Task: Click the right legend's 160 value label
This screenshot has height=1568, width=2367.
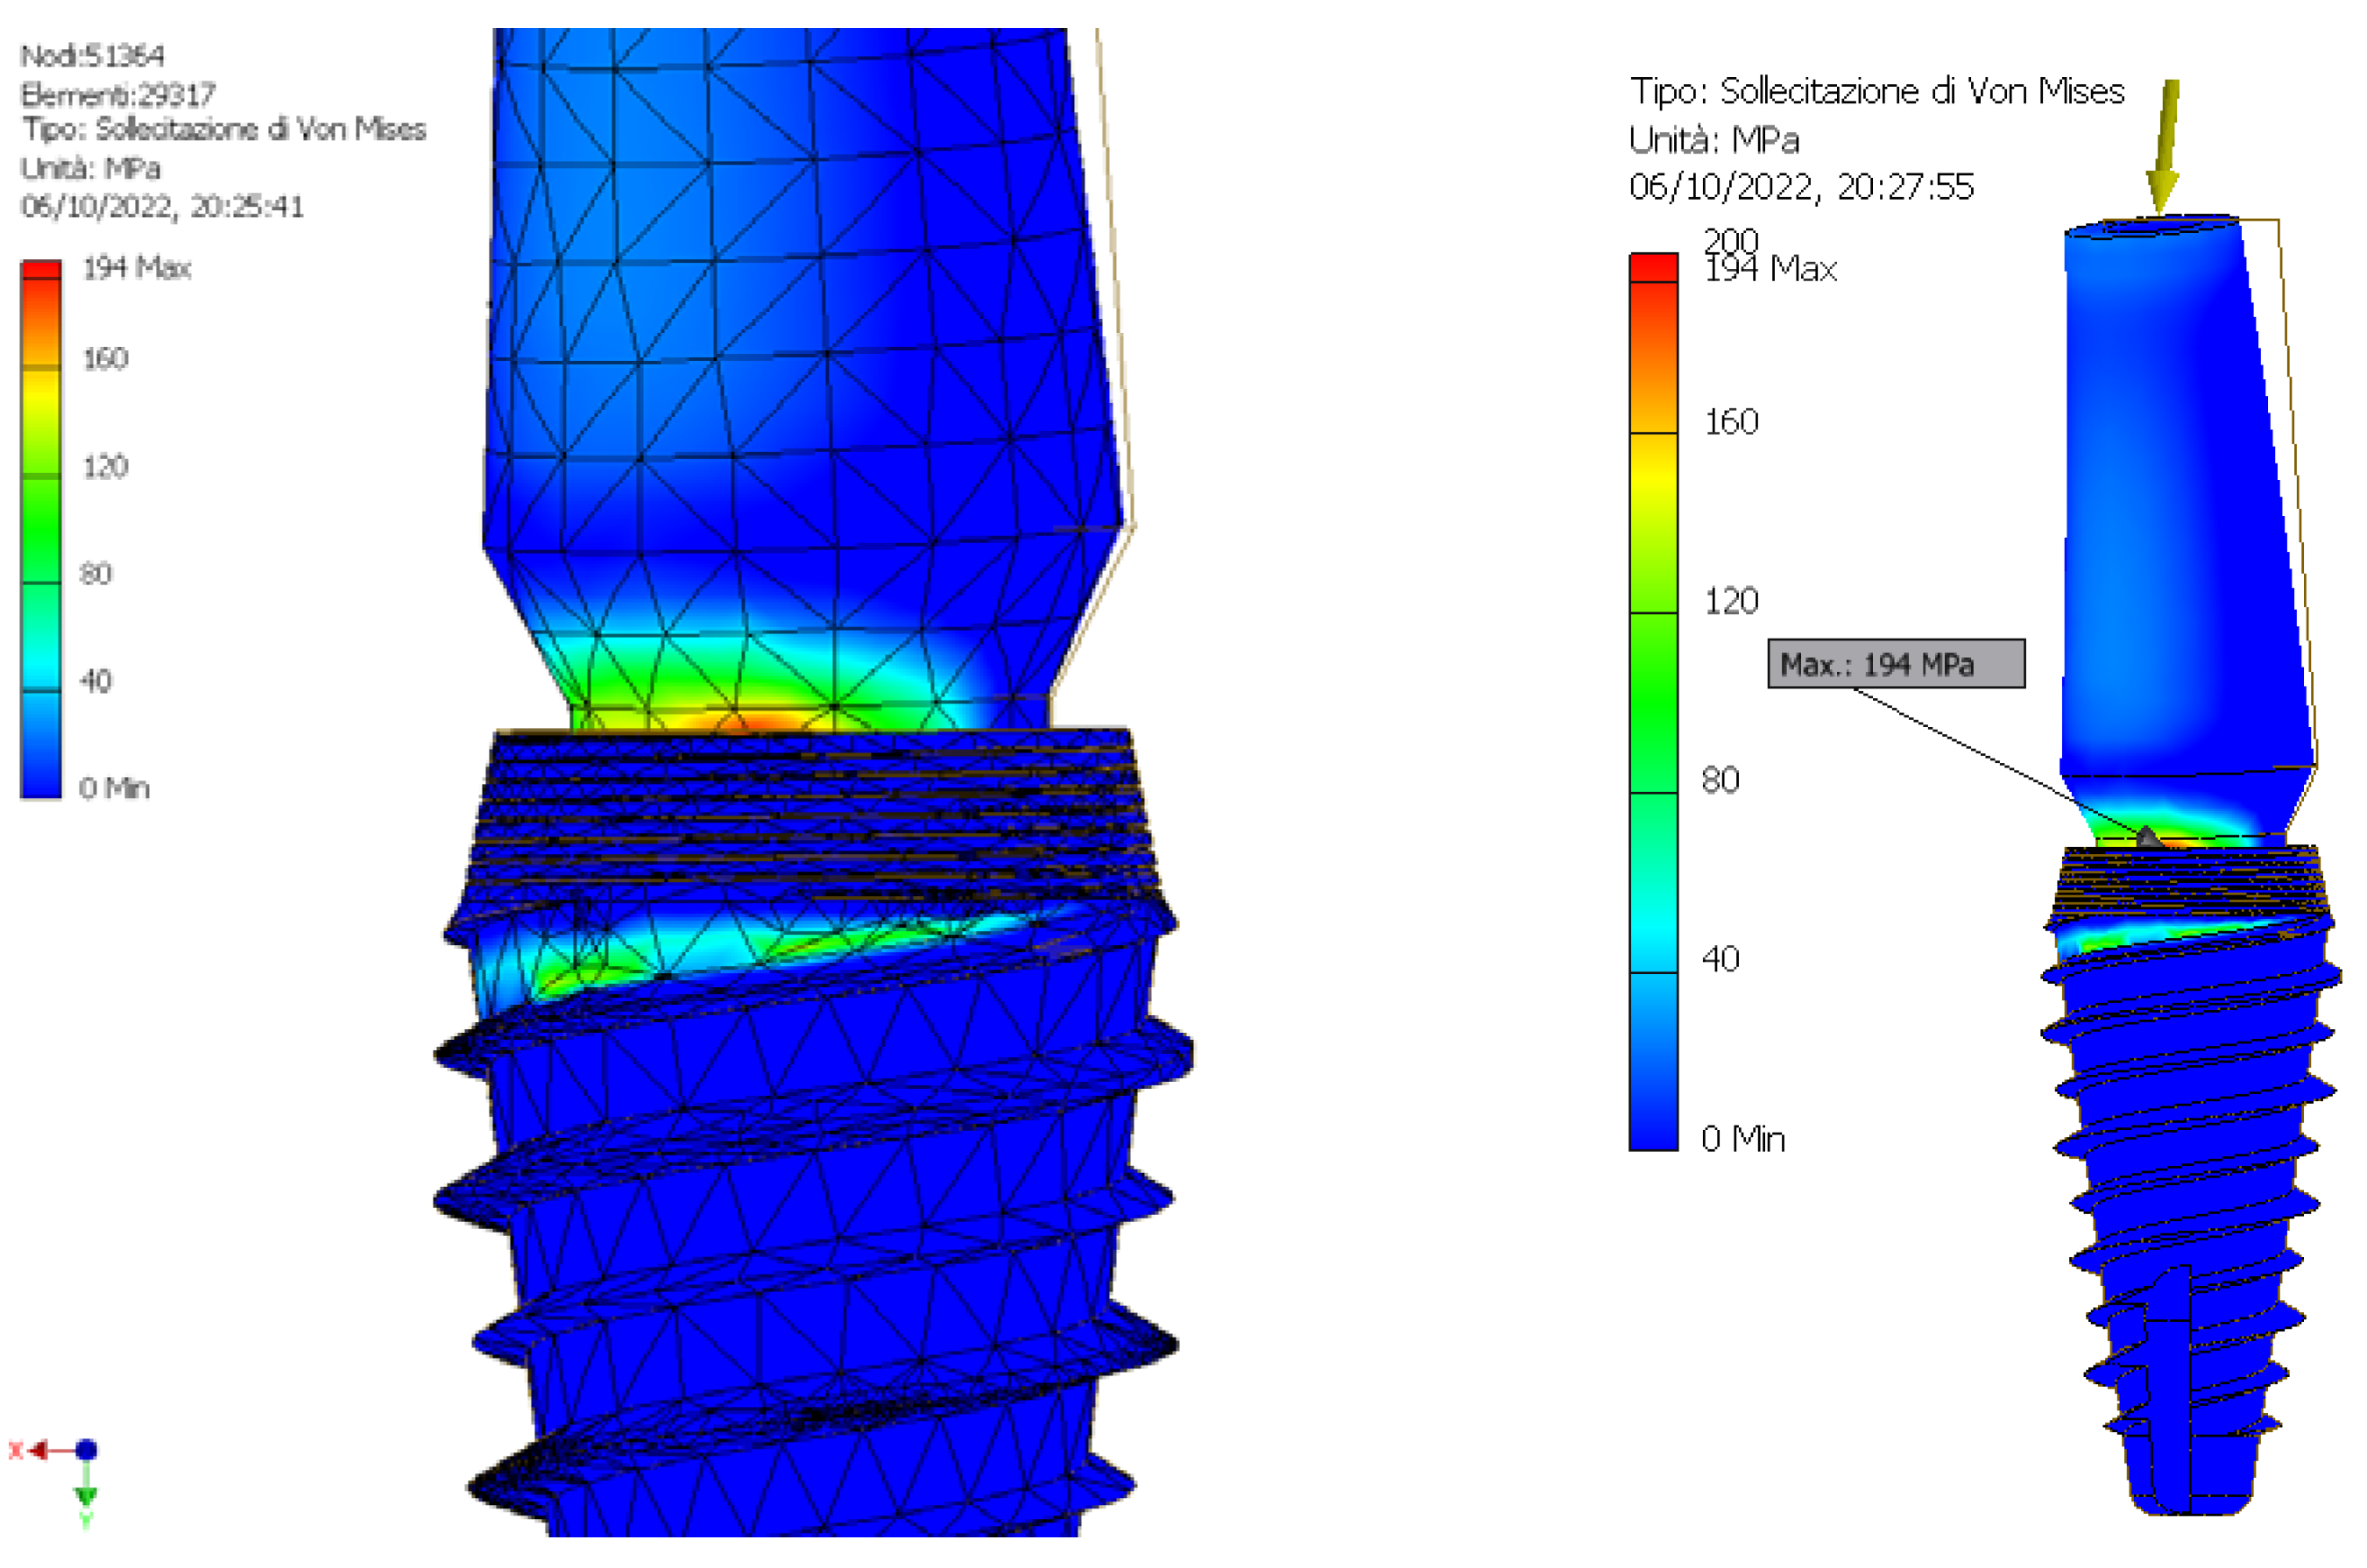Action: point(1730,422)
